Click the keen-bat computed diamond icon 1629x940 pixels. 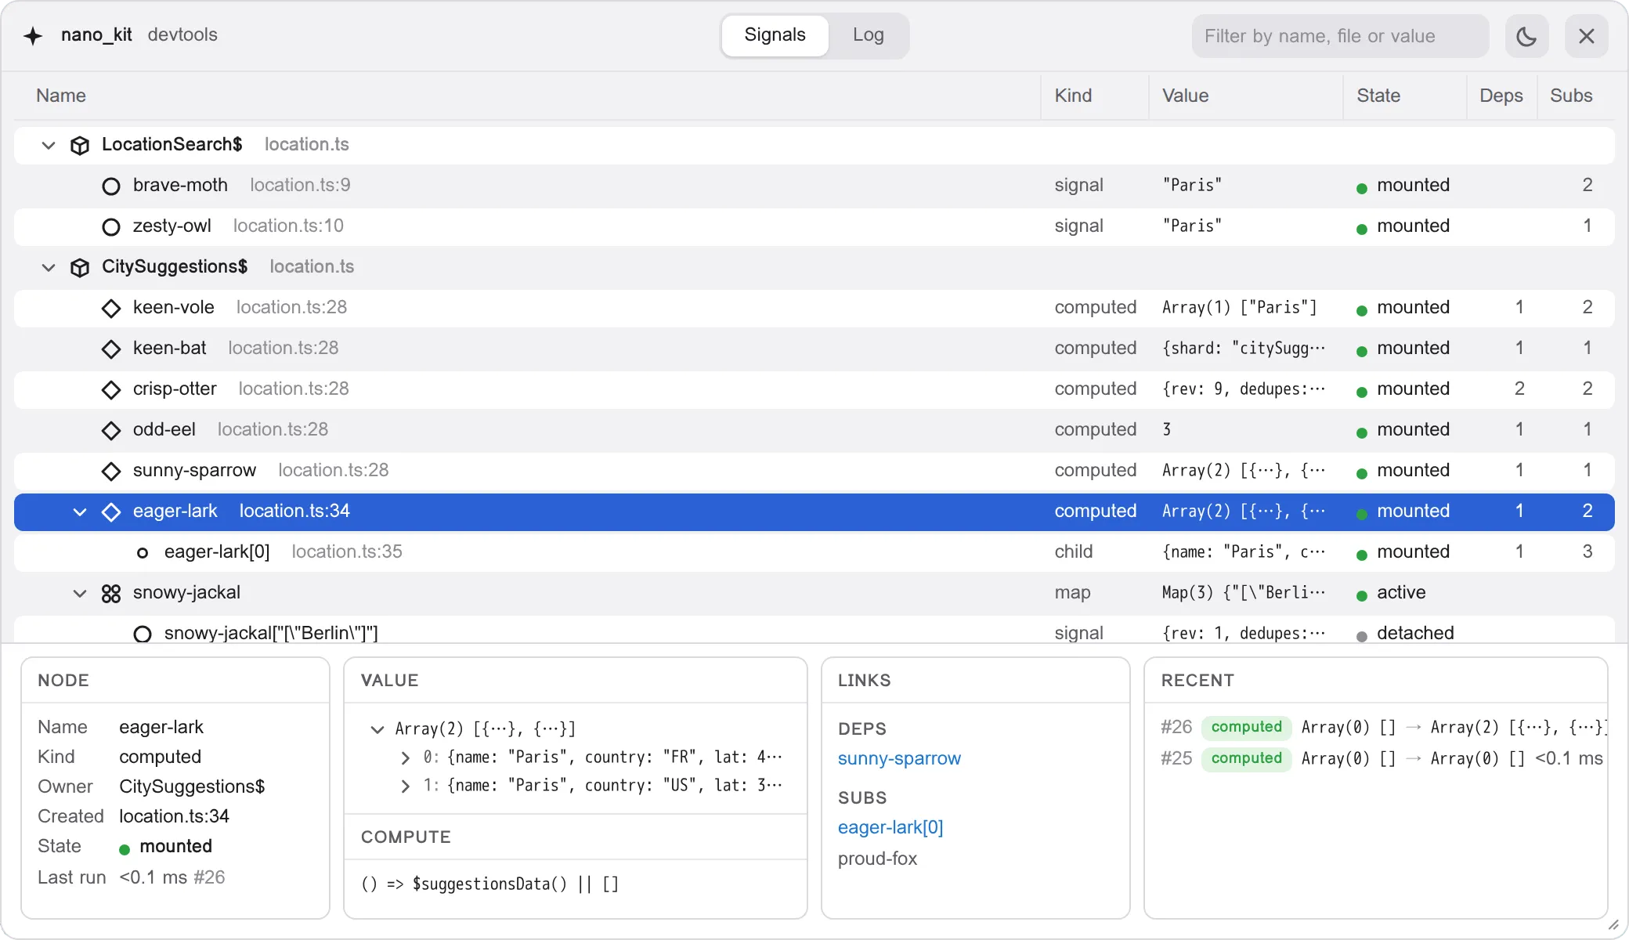[111, 349]
